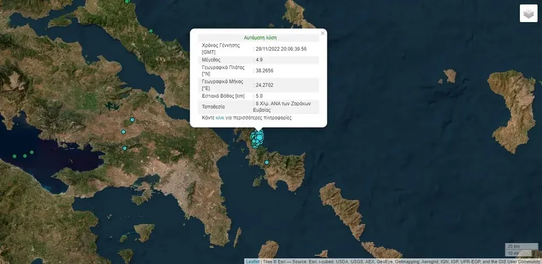Click the magnitude 4.9 value row
Screen dimensions: 542x264
point(260,59)
